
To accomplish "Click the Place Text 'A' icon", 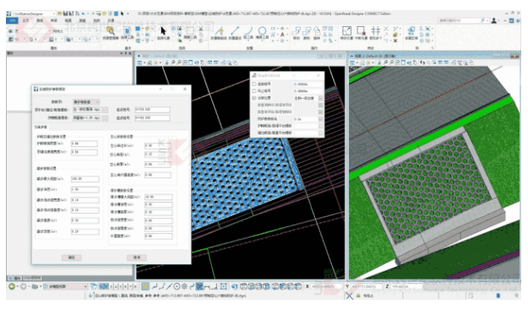I will tap(282, 35).
